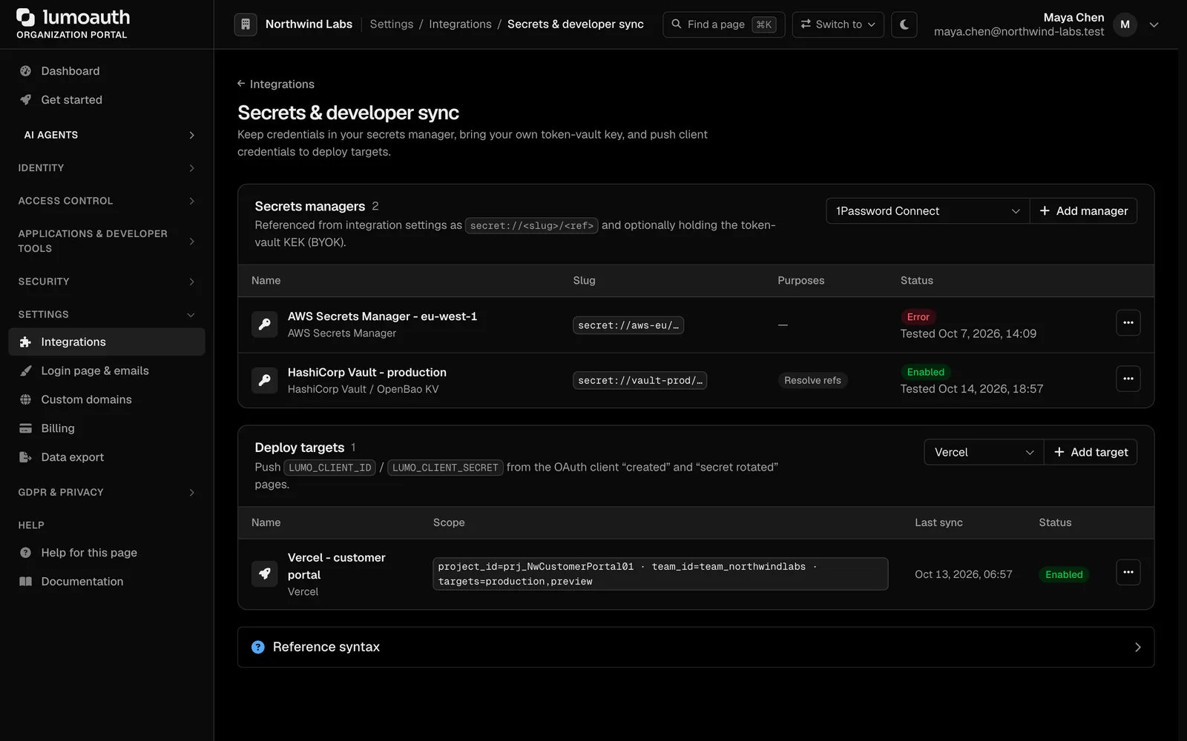This screenshot has width=1187, height=741.
Task: Open actions menu for HashiCorp Vault production
Action: click(x=1128, y=379)
